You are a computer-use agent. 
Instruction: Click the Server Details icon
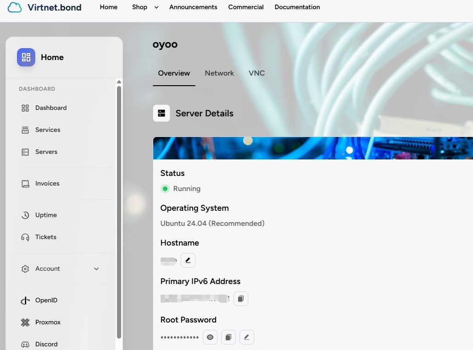[161, 113]
